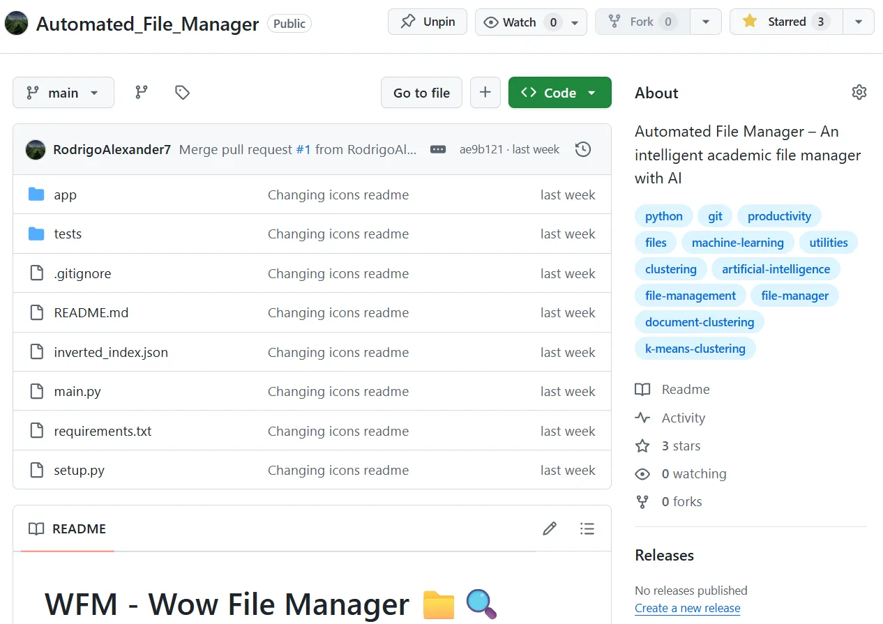
Task: Click the .gitignore file icon
Action: tap(36, 273)
